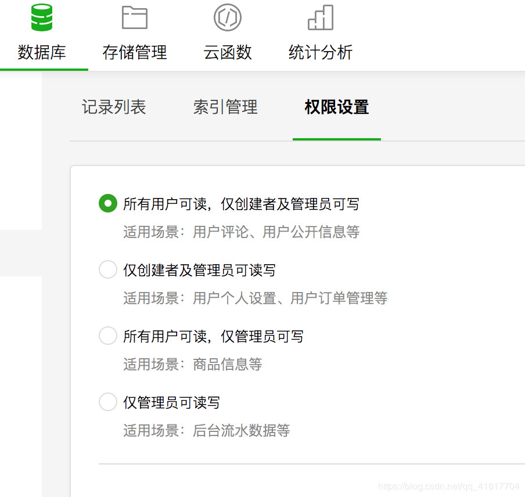Switch to the 数据库 tab label
Screen dimensions: 525x497
[x=42, y=52]
